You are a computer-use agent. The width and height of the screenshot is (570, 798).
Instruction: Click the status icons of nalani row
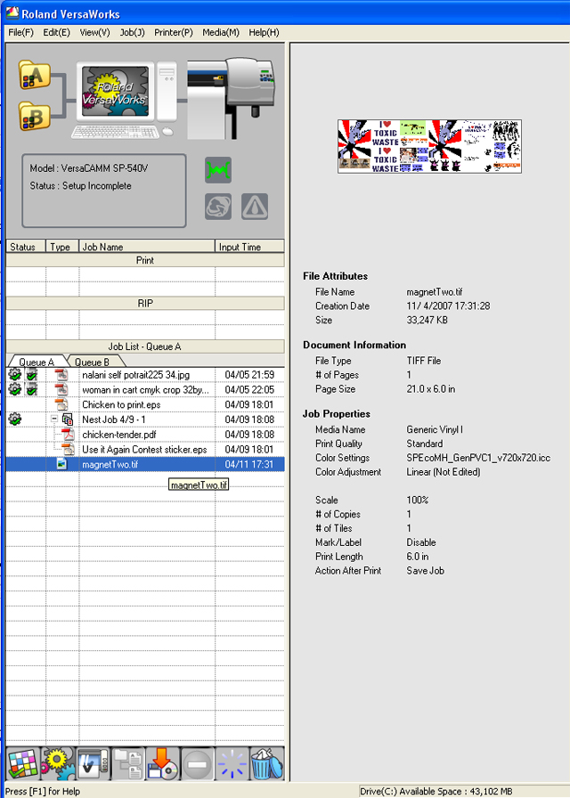click(x=23, y=375)
